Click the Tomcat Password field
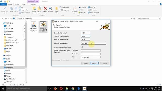162x91 pixels. point(91,54)
